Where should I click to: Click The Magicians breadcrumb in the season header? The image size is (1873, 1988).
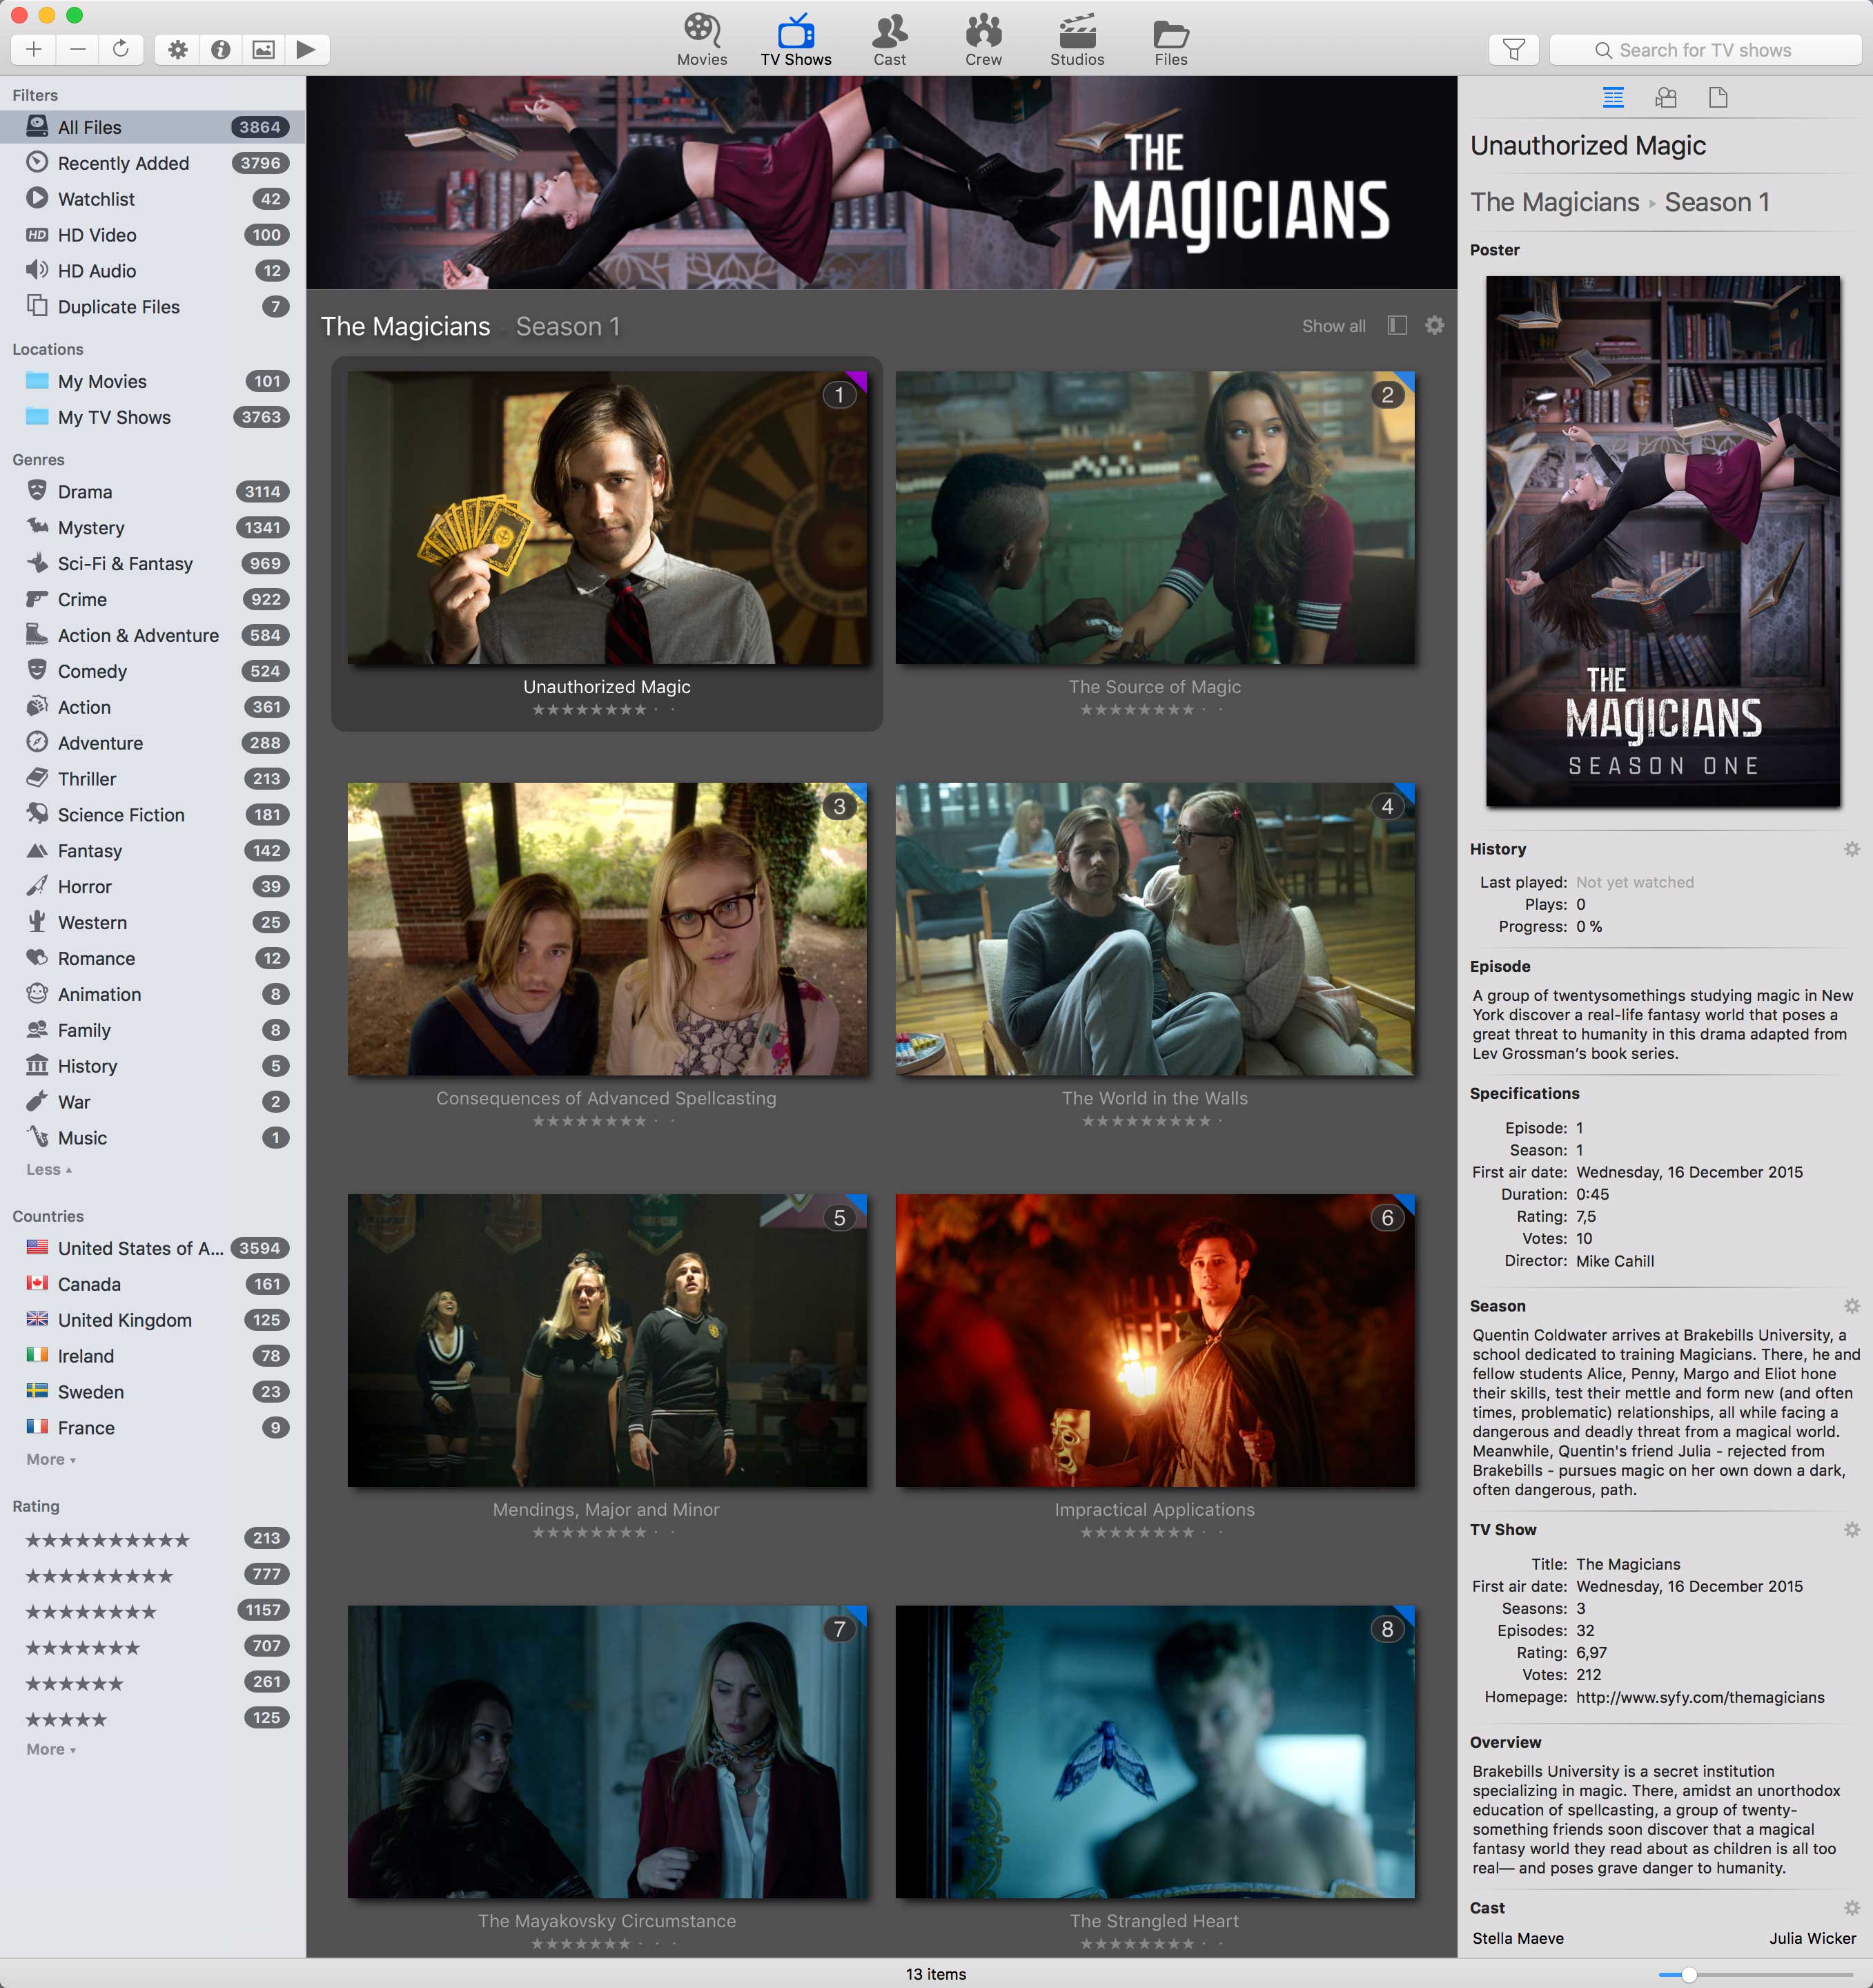pyautogui.click(x=405, y=327)
